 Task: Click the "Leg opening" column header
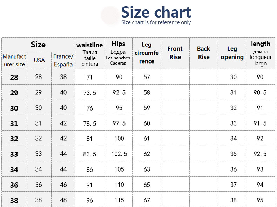[232, 53]
